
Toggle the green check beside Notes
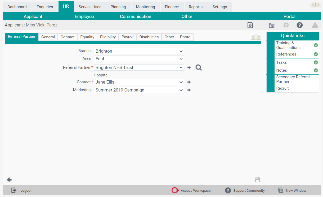316,70
